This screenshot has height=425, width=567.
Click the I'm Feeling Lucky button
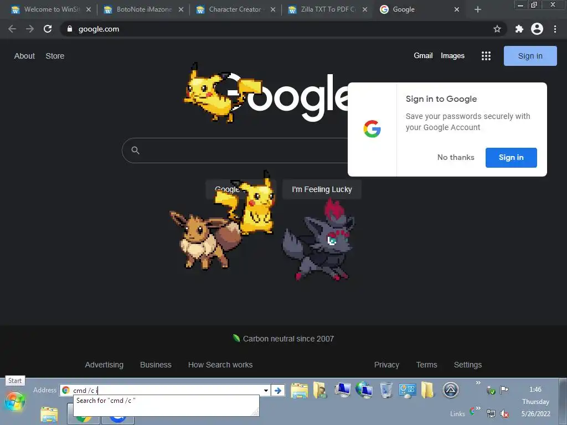[322, 189]
